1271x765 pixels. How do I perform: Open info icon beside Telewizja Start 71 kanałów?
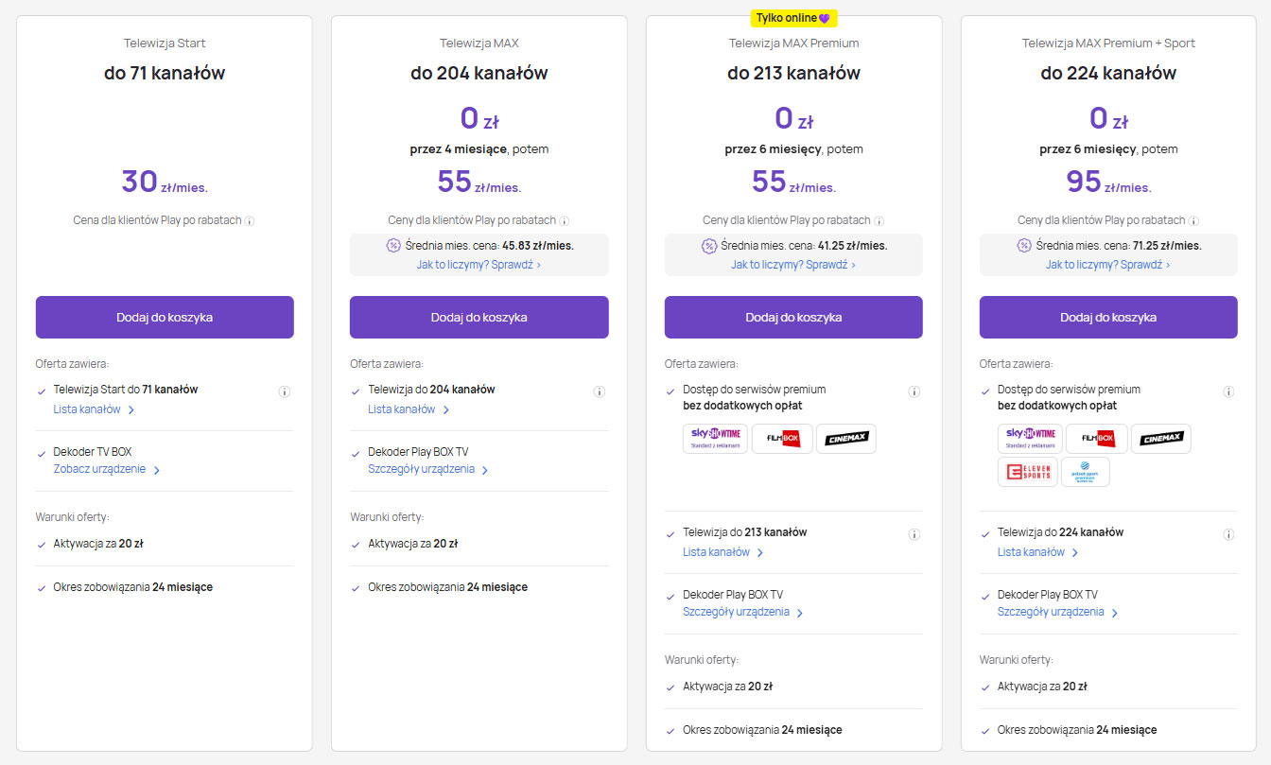284,391
